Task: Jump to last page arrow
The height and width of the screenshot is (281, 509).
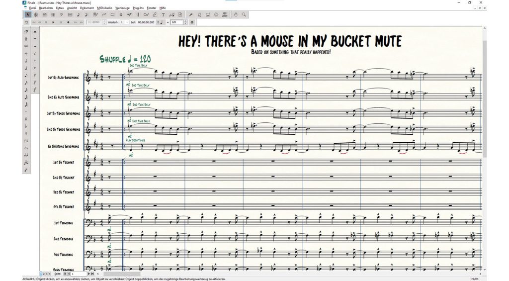Action: tap(92, 274)
